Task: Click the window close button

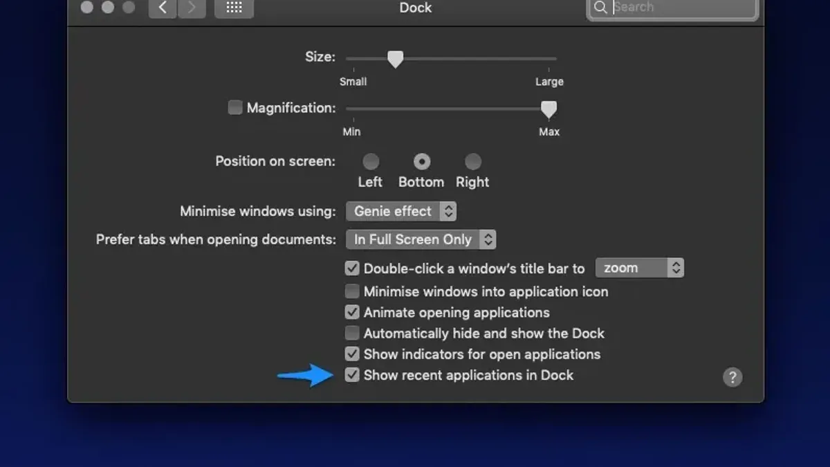Action: [x=86, y=8]
